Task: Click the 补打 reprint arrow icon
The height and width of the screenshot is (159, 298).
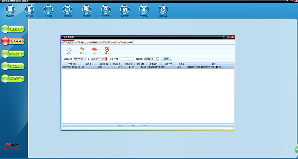Action: coord(94,50)
